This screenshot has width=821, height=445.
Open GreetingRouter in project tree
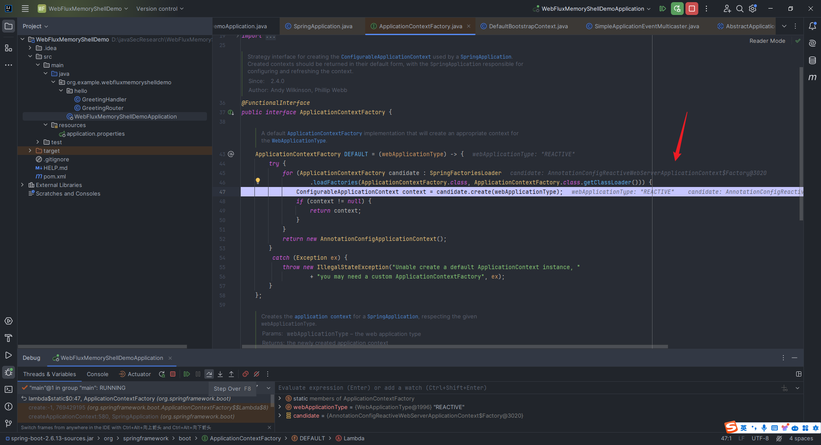coord(103,108)
